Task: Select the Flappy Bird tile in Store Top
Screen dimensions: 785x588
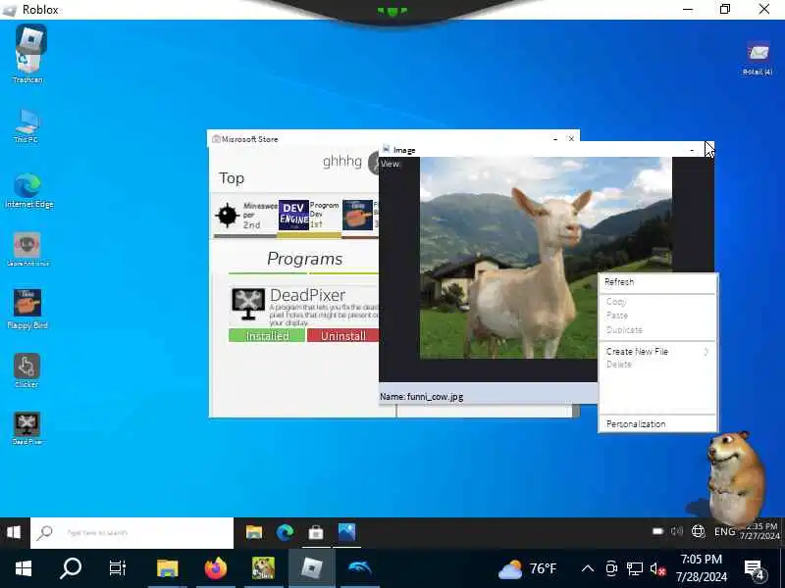Action: click(x=357, y=215)
